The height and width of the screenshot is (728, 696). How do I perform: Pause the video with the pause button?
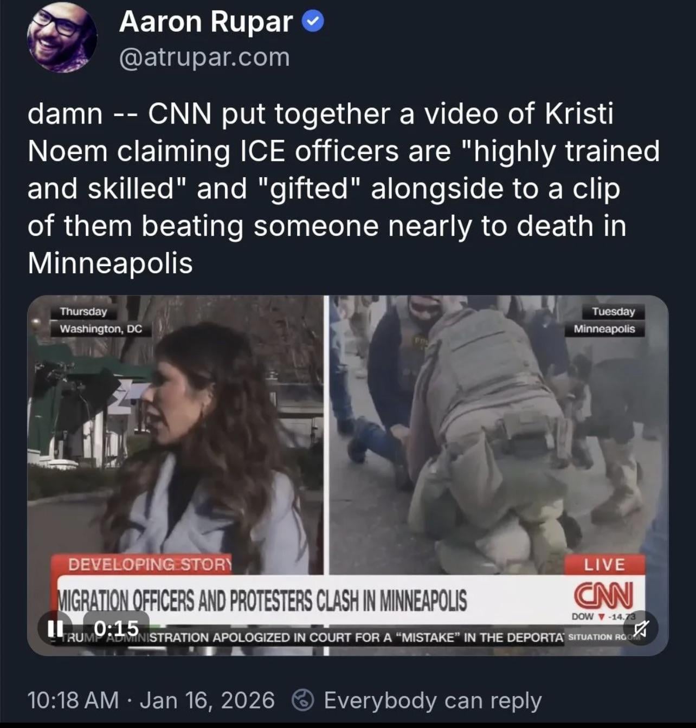coord(55,628)
